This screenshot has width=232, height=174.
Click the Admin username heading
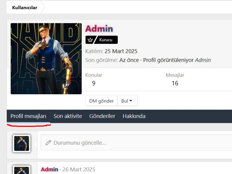coord(99,28)
